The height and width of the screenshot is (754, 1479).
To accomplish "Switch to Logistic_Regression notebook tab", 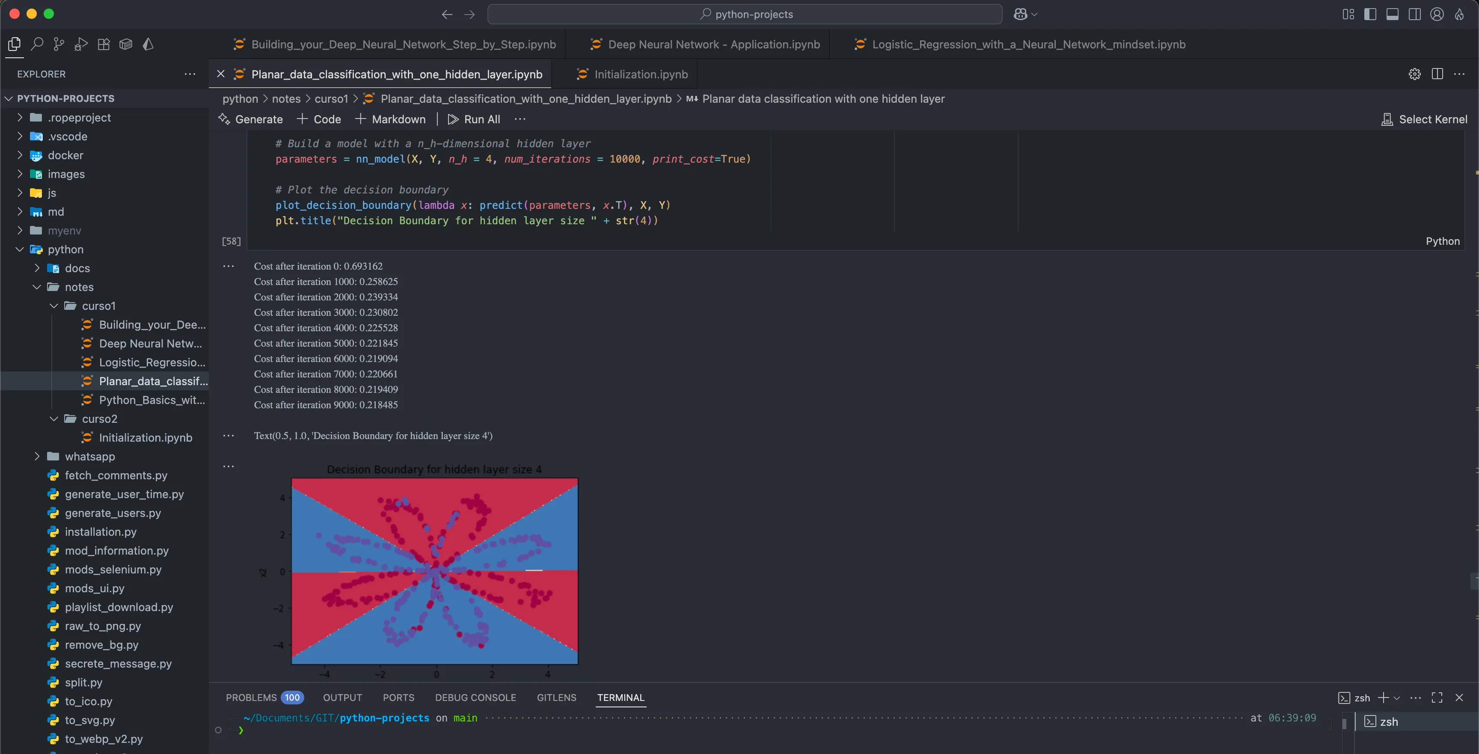I will pos(1020,44).
